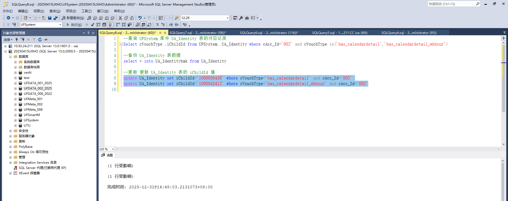Switch to the SQLQuery7.sql tab

click(197, 33)
